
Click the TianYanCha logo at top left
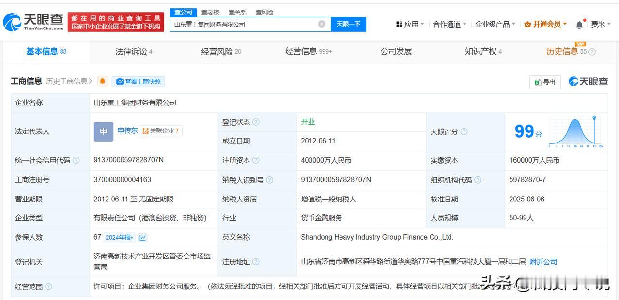[x=33, y=22]
